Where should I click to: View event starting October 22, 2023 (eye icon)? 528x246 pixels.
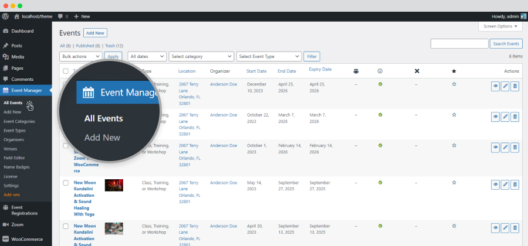[x=495, y=117]
